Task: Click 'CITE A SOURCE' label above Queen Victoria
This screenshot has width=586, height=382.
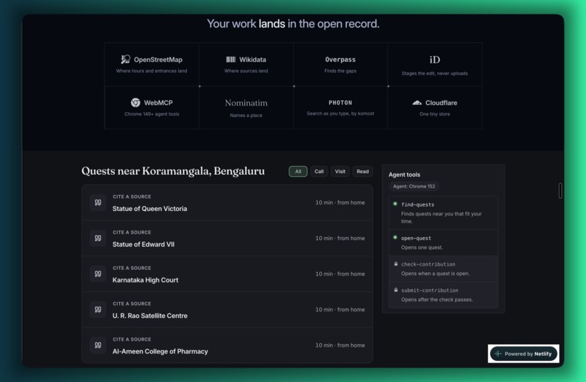Action: tap(132, 196)
